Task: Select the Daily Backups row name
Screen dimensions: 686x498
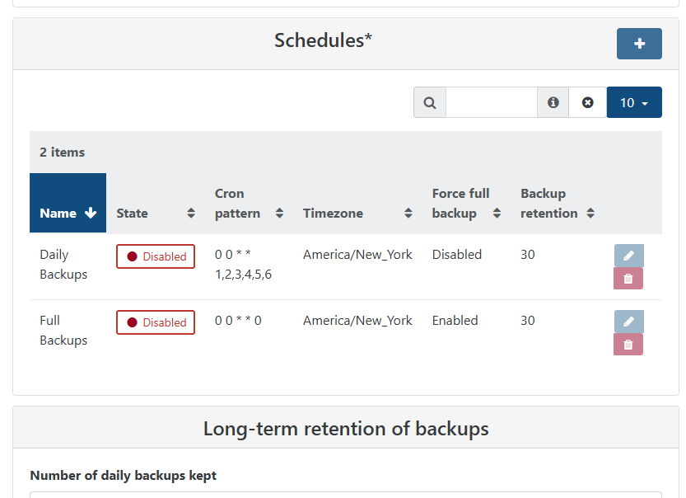Action: click(x=63, y=264)
